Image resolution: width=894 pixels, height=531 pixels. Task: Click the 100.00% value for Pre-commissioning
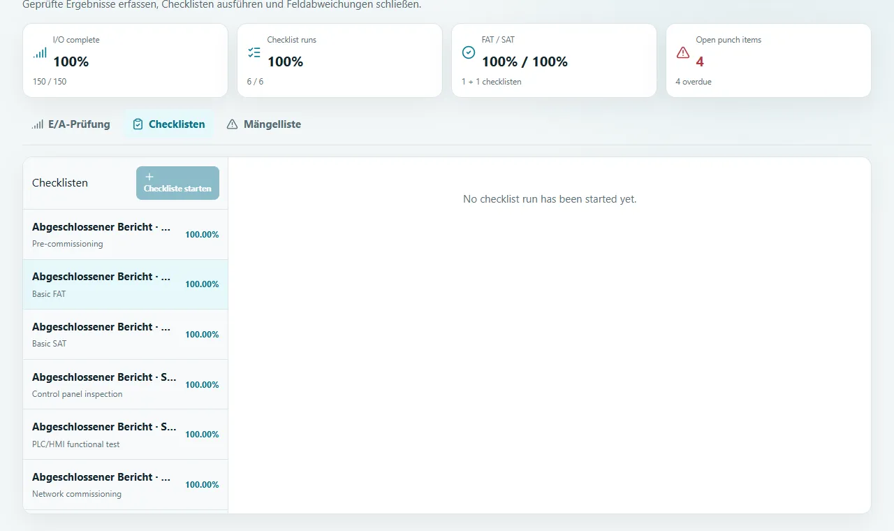coord(202,235)
